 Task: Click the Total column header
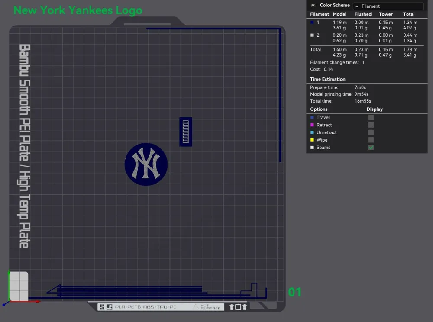409,14
